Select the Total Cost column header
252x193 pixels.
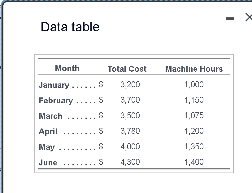tap(127, 69)
